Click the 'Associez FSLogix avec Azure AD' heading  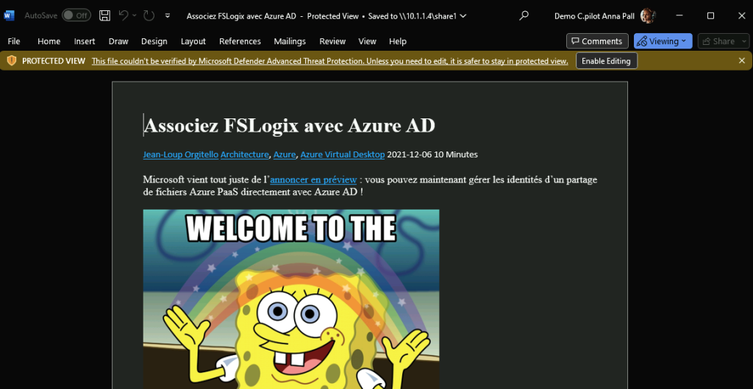pos(289,126)
